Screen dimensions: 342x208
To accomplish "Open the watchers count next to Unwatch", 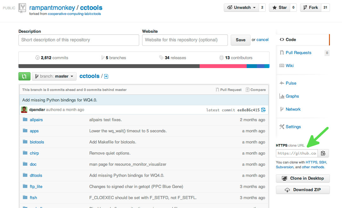I will (x=262, y=8).
